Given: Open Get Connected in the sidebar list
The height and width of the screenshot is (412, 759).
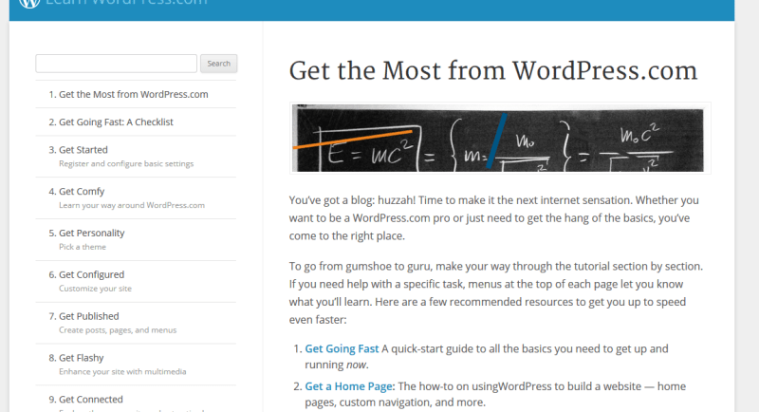Looking at the screenshot, I should click(90, 399).
